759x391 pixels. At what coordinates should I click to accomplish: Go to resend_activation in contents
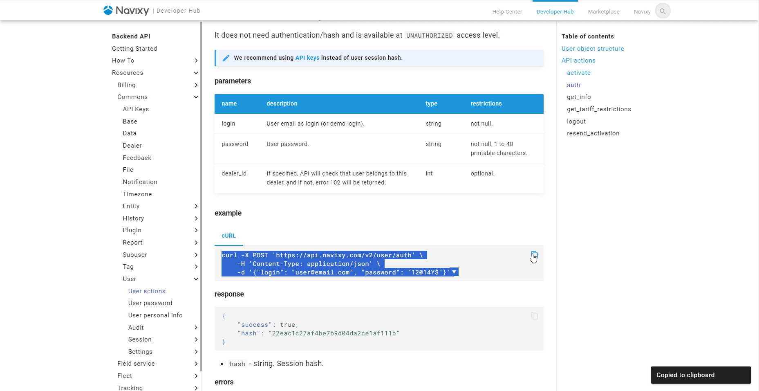point(593,133)
